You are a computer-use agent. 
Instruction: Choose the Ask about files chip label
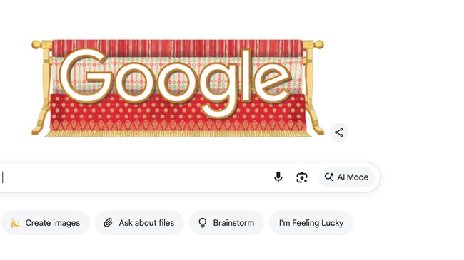click(x=146, y=223)
